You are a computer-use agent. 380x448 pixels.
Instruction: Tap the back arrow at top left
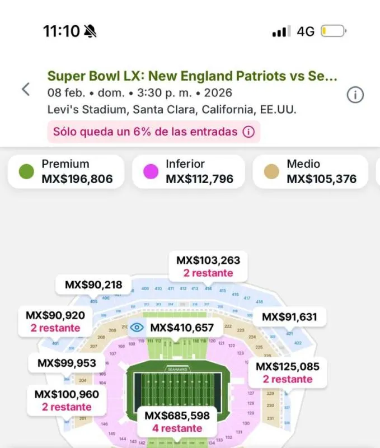pos(27,89)
